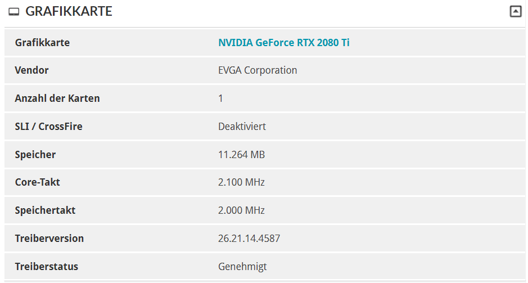The image size is (528, 283).
Task: Click the monitor icon beside GRAFIKKARTE
Action: coord(14,12)
